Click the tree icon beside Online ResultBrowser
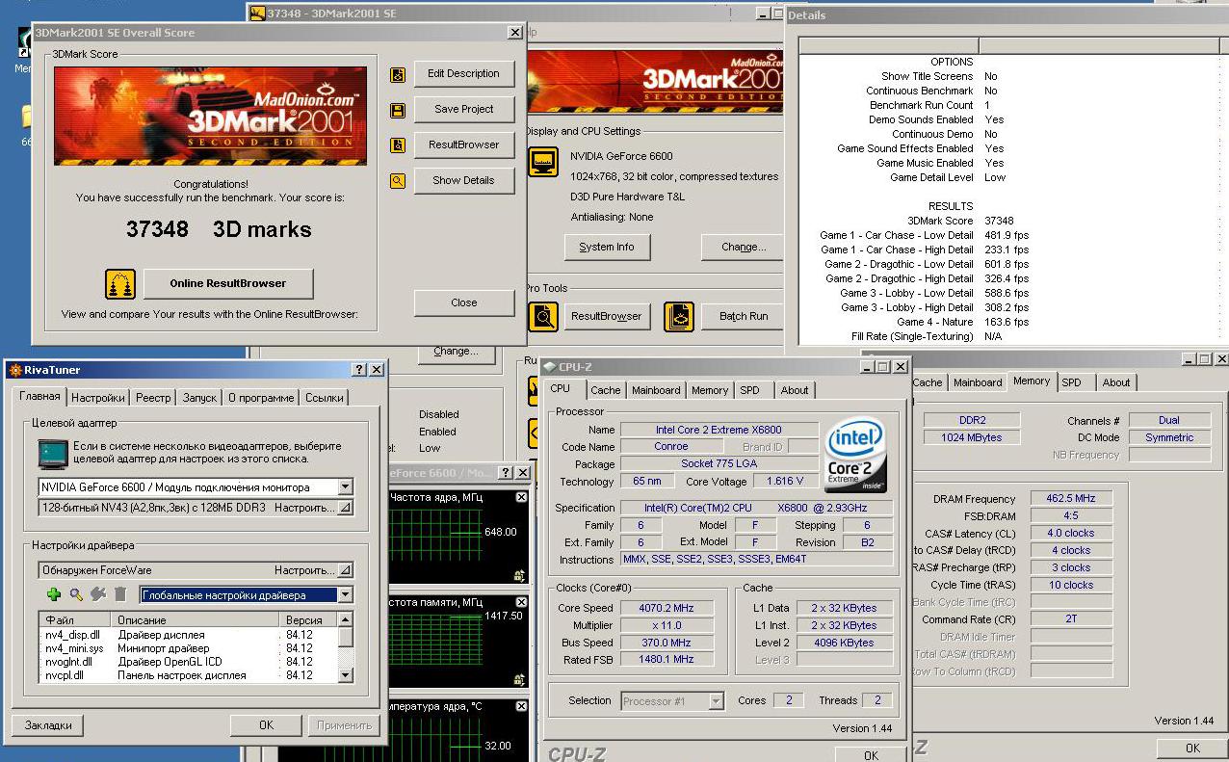The width and height of the screenshot is (1229, 762). pos(120,284)
